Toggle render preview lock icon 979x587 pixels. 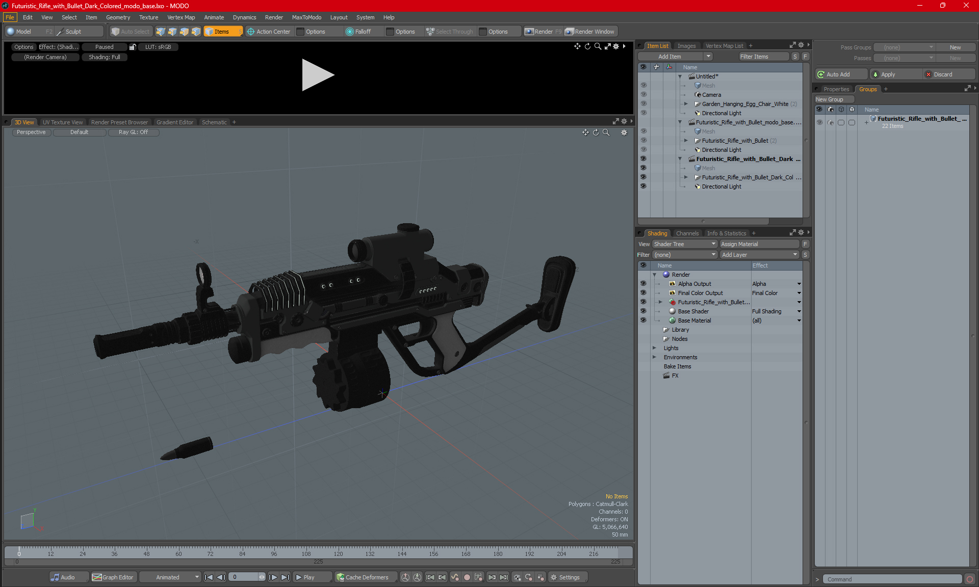coord(133,47)
